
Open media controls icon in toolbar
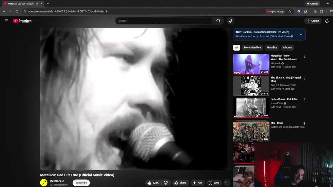tap(331, 11)
